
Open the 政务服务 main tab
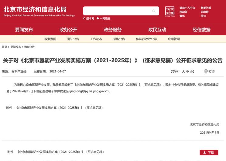(x=113, y=29)
